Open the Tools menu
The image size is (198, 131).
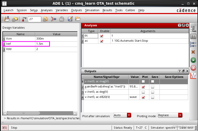point(119,10)
